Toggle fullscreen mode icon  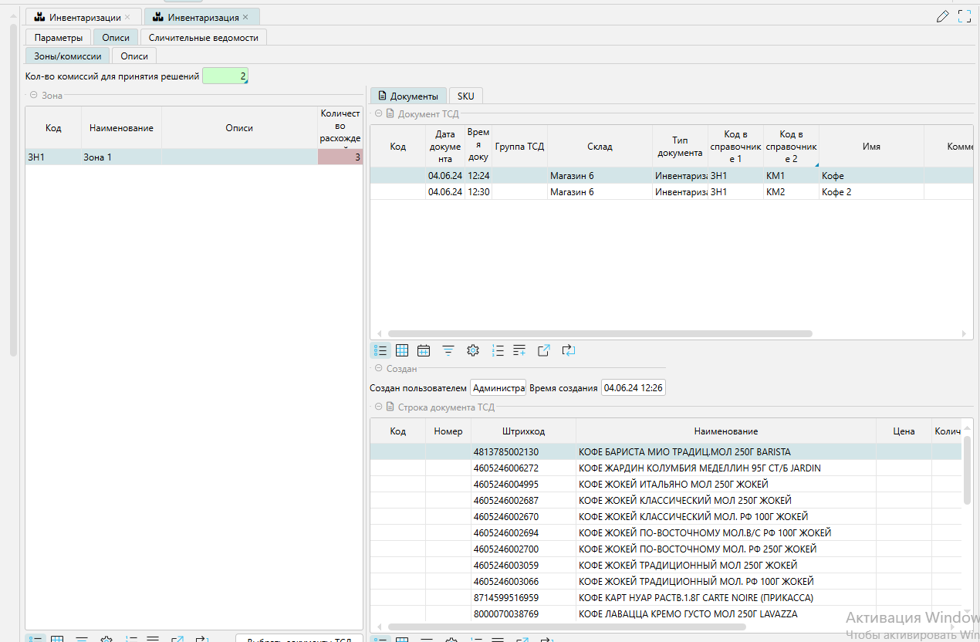coord(965,16)
